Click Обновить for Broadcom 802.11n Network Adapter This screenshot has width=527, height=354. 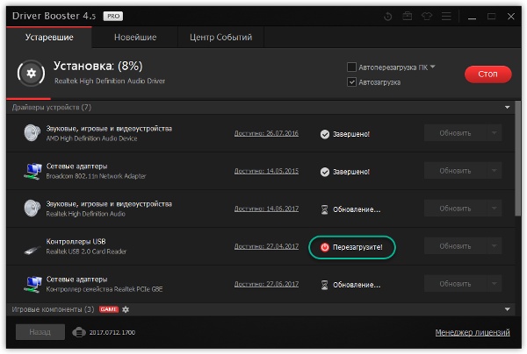tap(455, 171)
